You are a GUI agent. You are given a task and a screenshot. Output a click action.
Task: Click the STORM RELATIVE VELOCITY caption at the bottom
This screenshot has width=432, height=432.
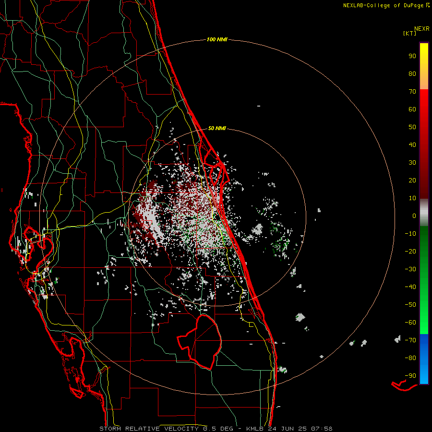point(216,429)
